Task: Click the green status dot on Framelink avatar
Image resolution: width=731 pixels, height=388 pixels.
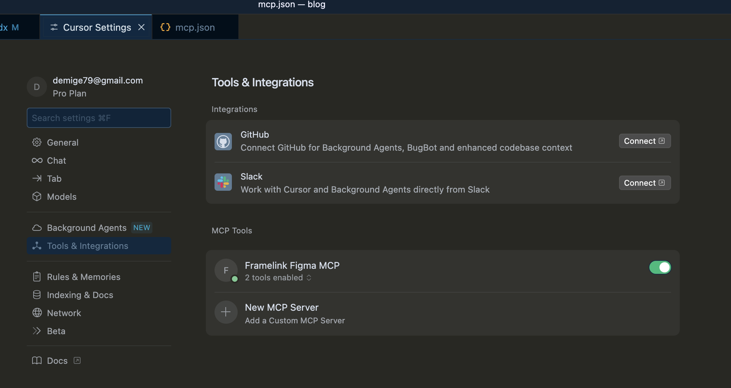Action: point(235,279)
